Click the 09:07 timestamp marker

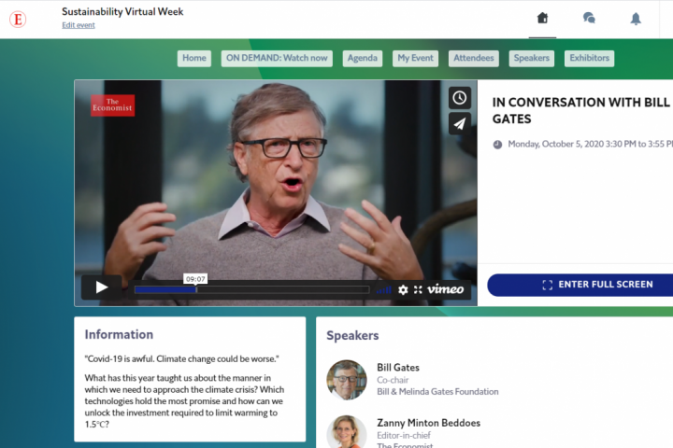tap(195, 279)
